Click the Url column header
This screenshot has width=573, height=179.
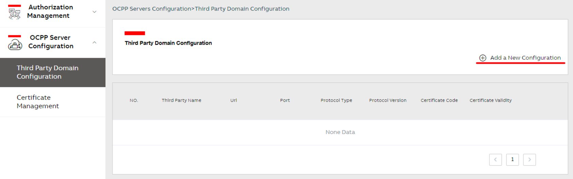(233, 100)
